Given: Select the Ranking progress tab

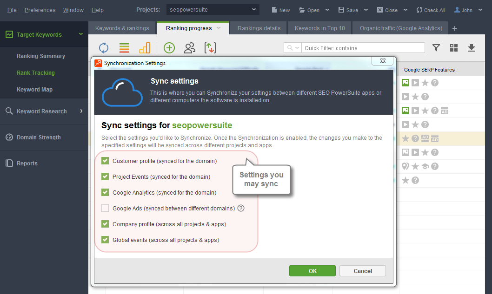Looking at the screenshot, I should [x=193, y=28].
